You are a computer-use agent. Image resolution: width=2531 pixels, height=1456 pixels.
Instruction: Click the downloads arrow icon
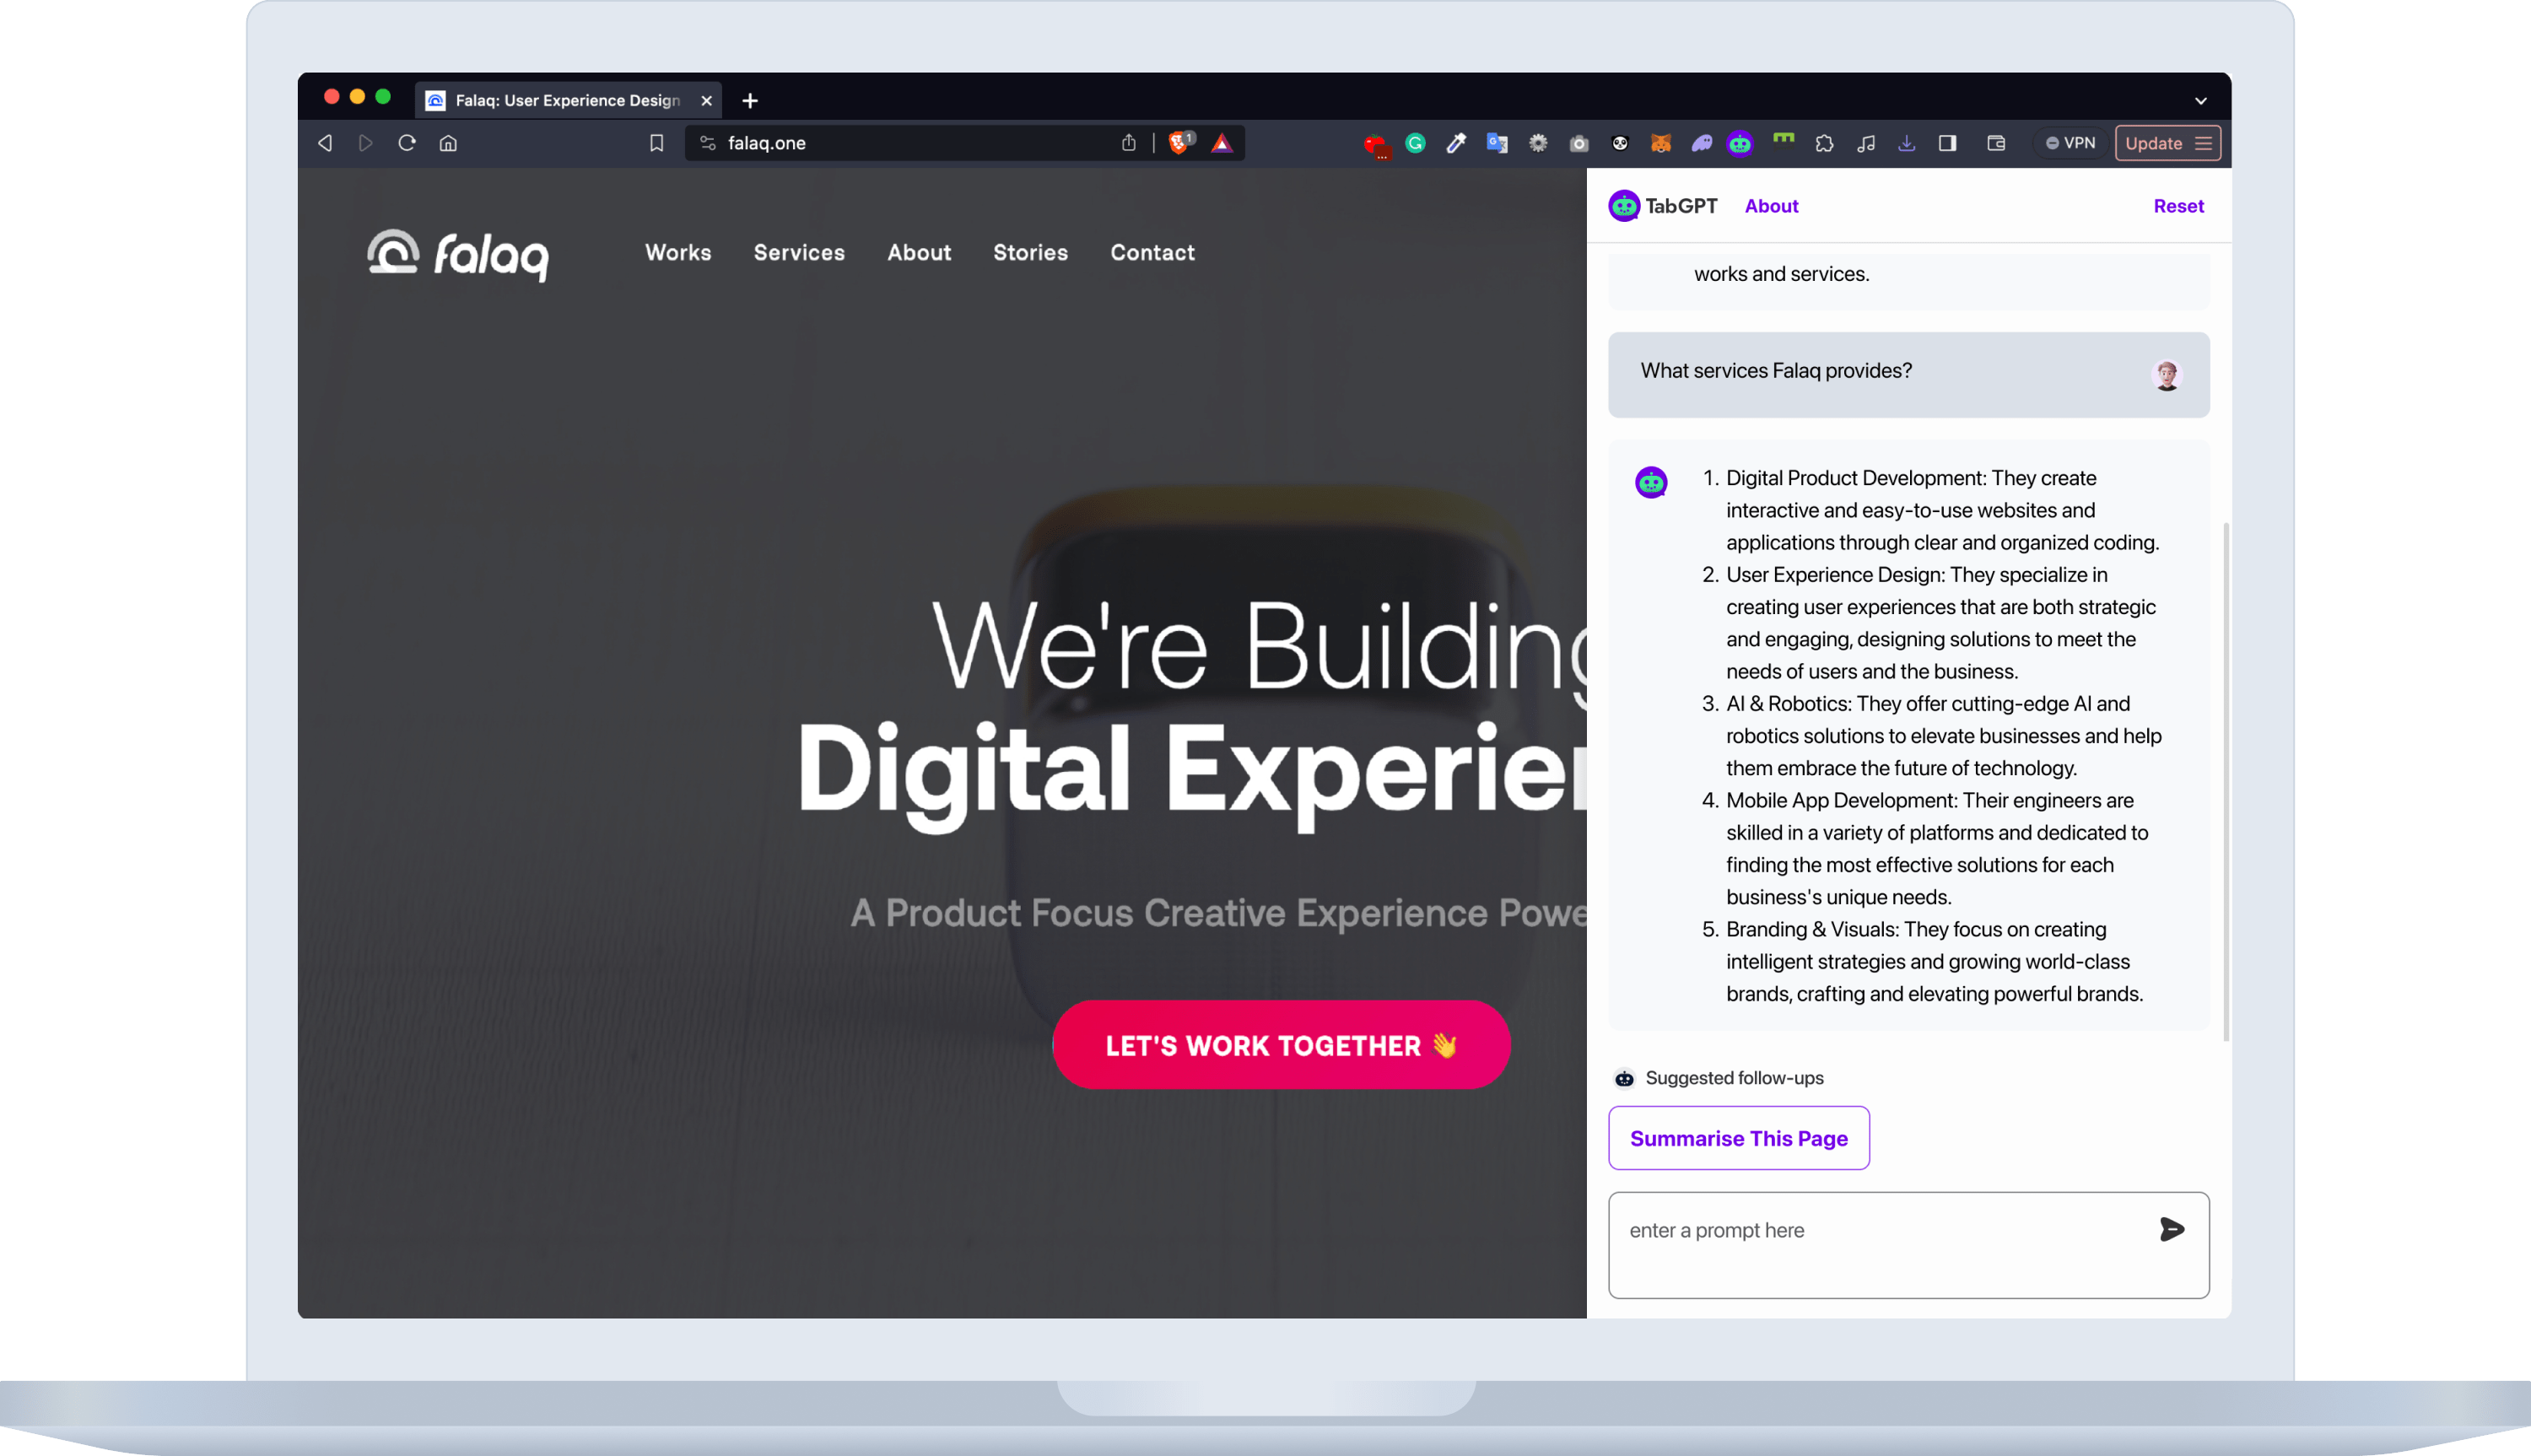[x=1906, y=143]
